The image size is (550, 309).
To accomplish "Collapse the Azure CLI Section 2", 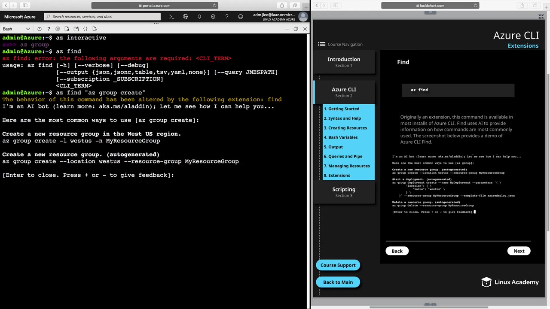I will click(x=344, y=92).
